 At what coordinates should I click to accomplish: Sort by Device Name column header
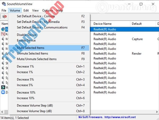(111, 24)
